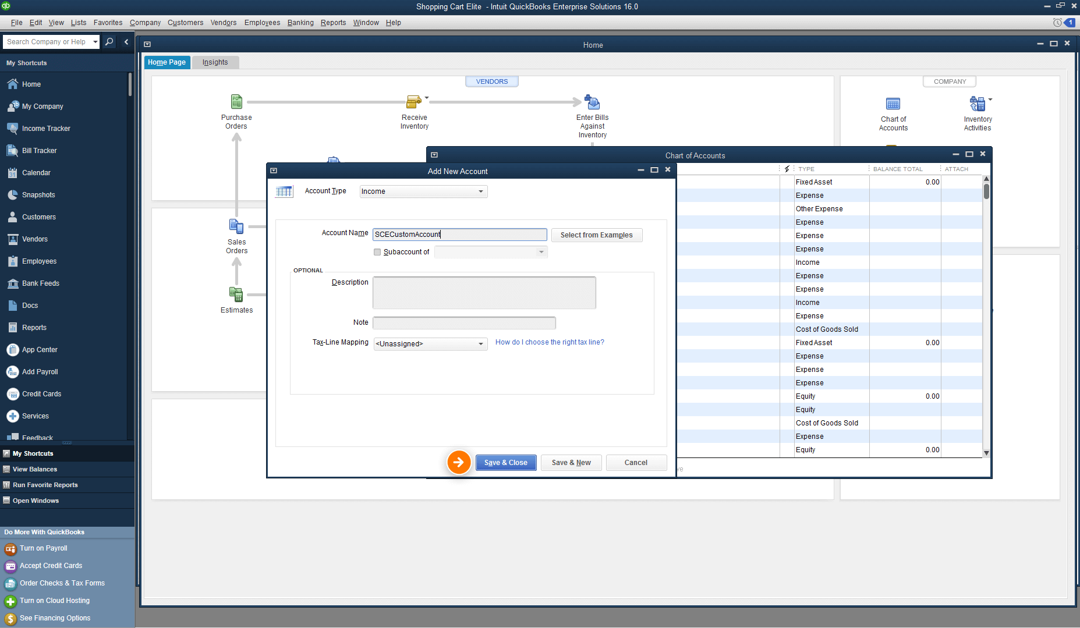Click the Save & New button
1080x628 pixels.
coord(571,463)
